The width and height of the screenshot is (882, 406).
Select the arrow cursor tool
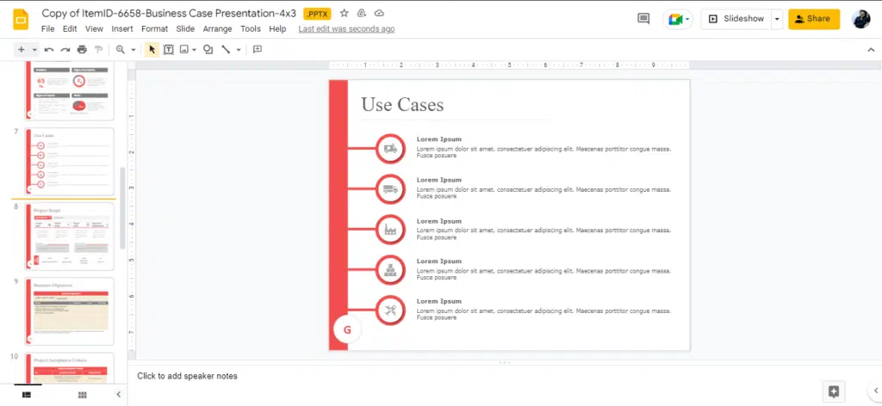(152, 50)
